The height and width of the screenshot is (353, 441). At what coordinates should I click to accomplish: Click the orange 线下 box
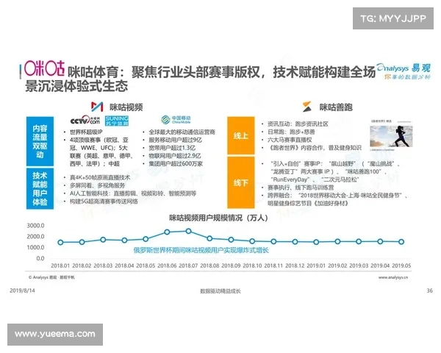point(241,182)
